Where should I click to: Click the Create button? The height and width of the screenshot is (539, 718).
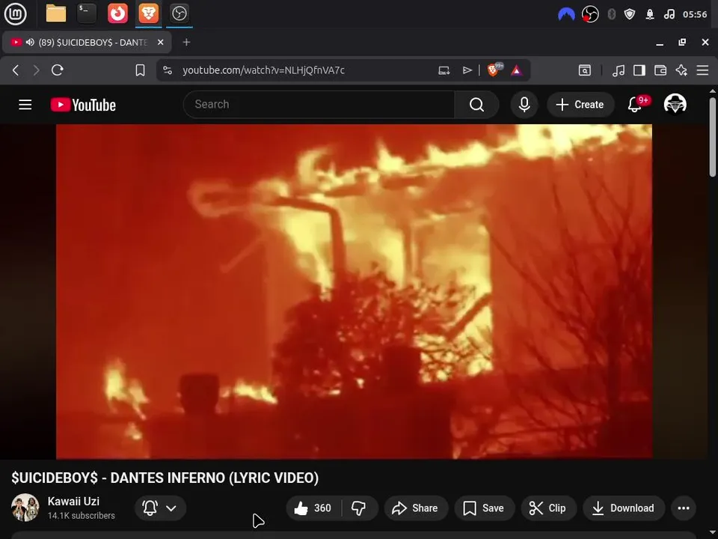580,105
